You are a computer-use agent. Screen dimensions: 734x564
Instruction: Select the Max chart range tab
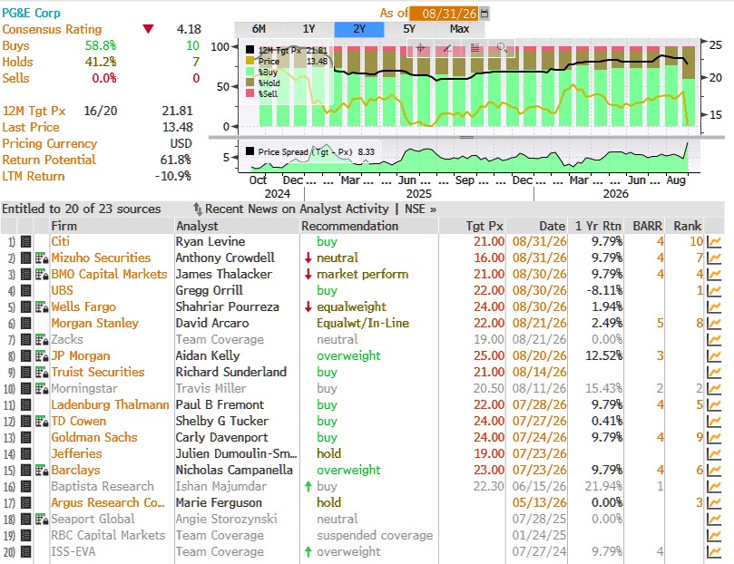[x=460, y=29]
